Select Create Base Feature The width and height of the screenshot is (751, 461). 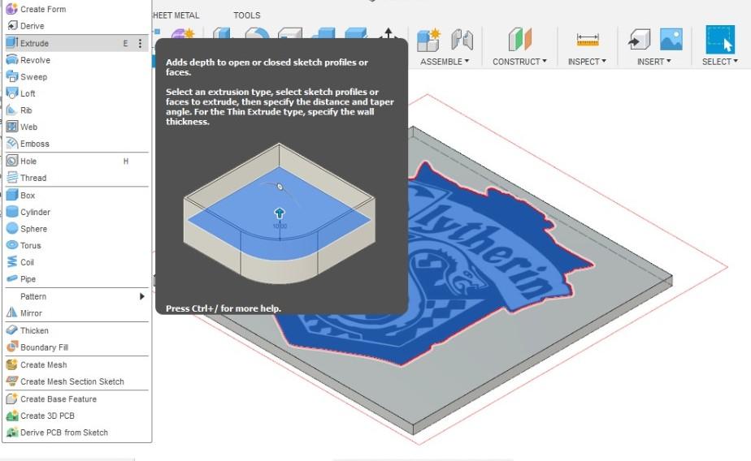coord(76,399)
